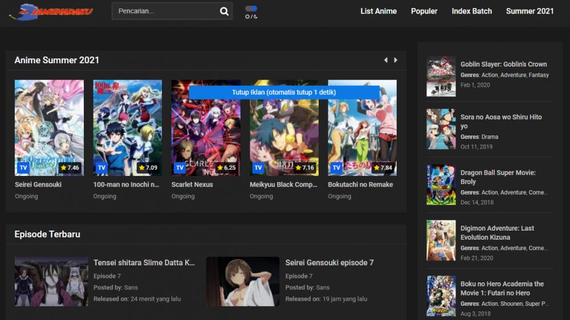Open Digimon Adventure: Last Evolution Kizuna title
This screenshot has height=320, width=570.
coord(497,233)
